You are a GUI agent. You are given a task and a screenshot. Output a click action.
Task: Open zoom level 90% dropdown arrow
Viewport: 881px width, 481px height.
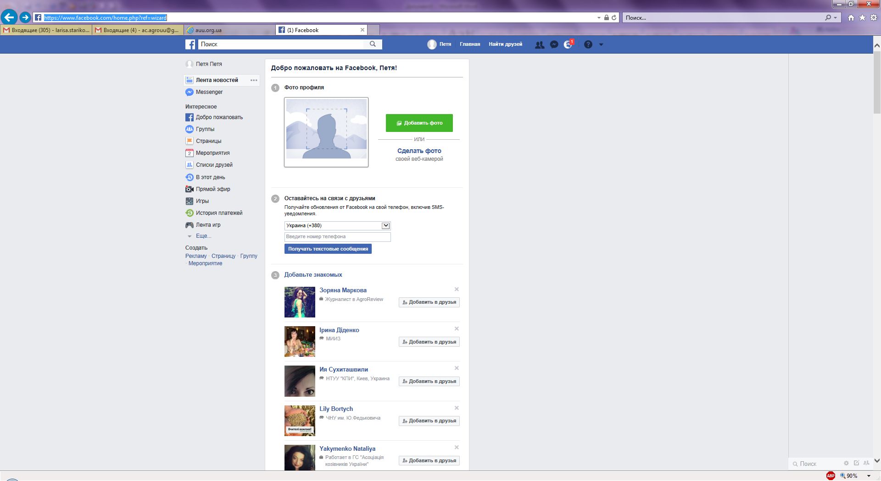coord(869,476)
